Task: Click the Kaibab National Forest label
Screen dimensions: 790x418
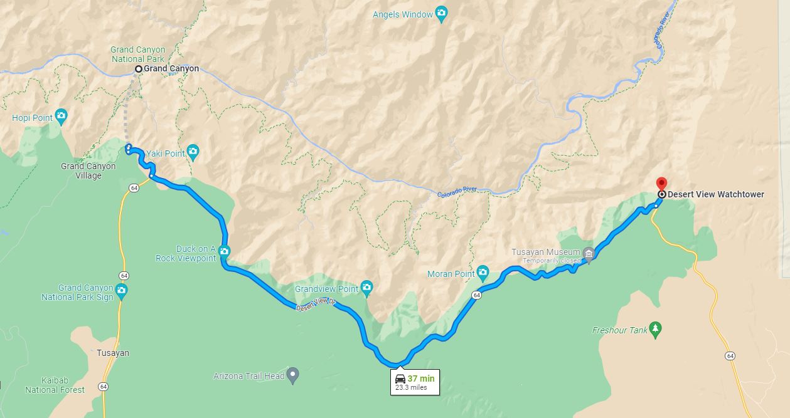Action: tap(55, 385)
